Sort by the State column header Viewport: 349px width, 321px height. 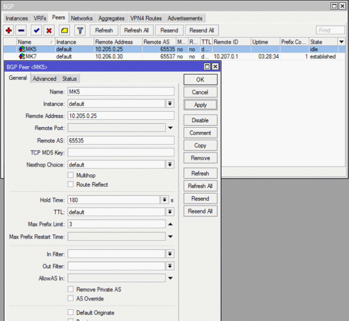pos(323,42)
